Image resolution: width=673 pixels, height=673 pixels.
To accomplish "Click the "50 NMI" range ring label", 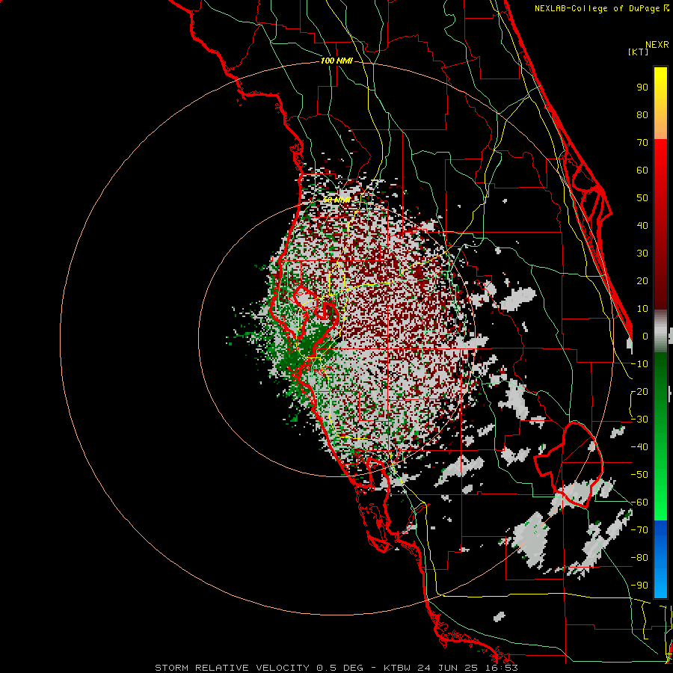I will pyautogui.click(x=336, y=200).
